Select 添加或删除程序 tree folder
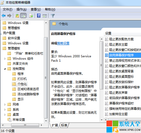Image resolution: width=141 pixels, height=133 pixels. point(28,94)
